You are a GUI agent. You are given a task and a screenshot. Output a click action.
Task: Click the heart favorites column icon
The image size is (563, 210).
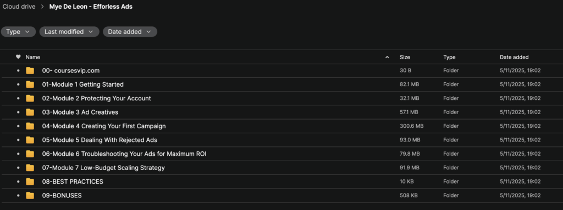pyautogui.click(x=18, y=57)
